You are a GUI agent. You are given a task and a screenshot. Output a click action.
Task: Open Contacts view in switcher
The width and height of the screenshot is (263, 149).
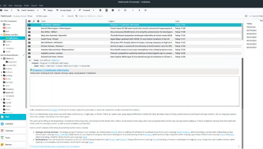pos(9,124)
